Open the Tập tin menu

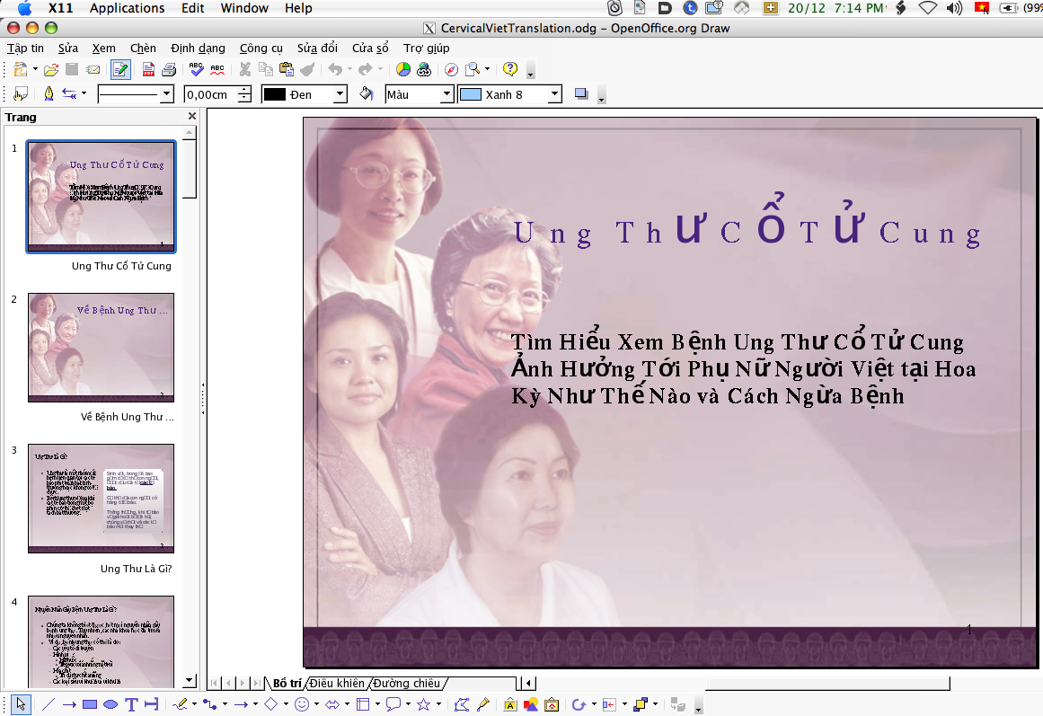tap(25, 48)
